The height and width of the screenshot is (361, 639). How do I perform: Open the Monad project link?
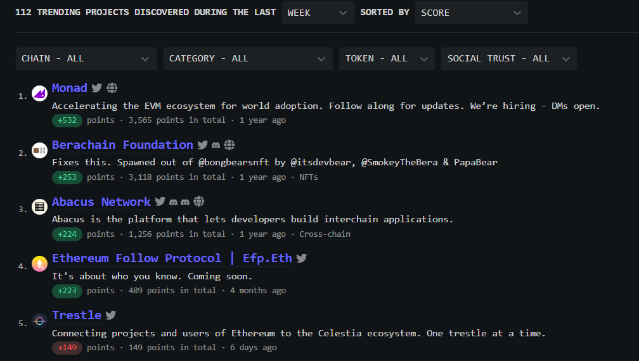tap(70, 88)
